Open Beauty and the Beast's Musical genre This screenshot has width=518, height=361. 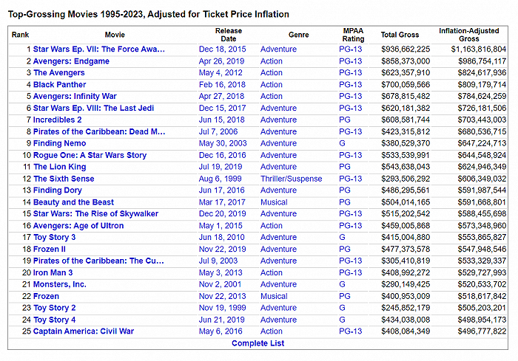pyautogui.click(x=273, y=202)
